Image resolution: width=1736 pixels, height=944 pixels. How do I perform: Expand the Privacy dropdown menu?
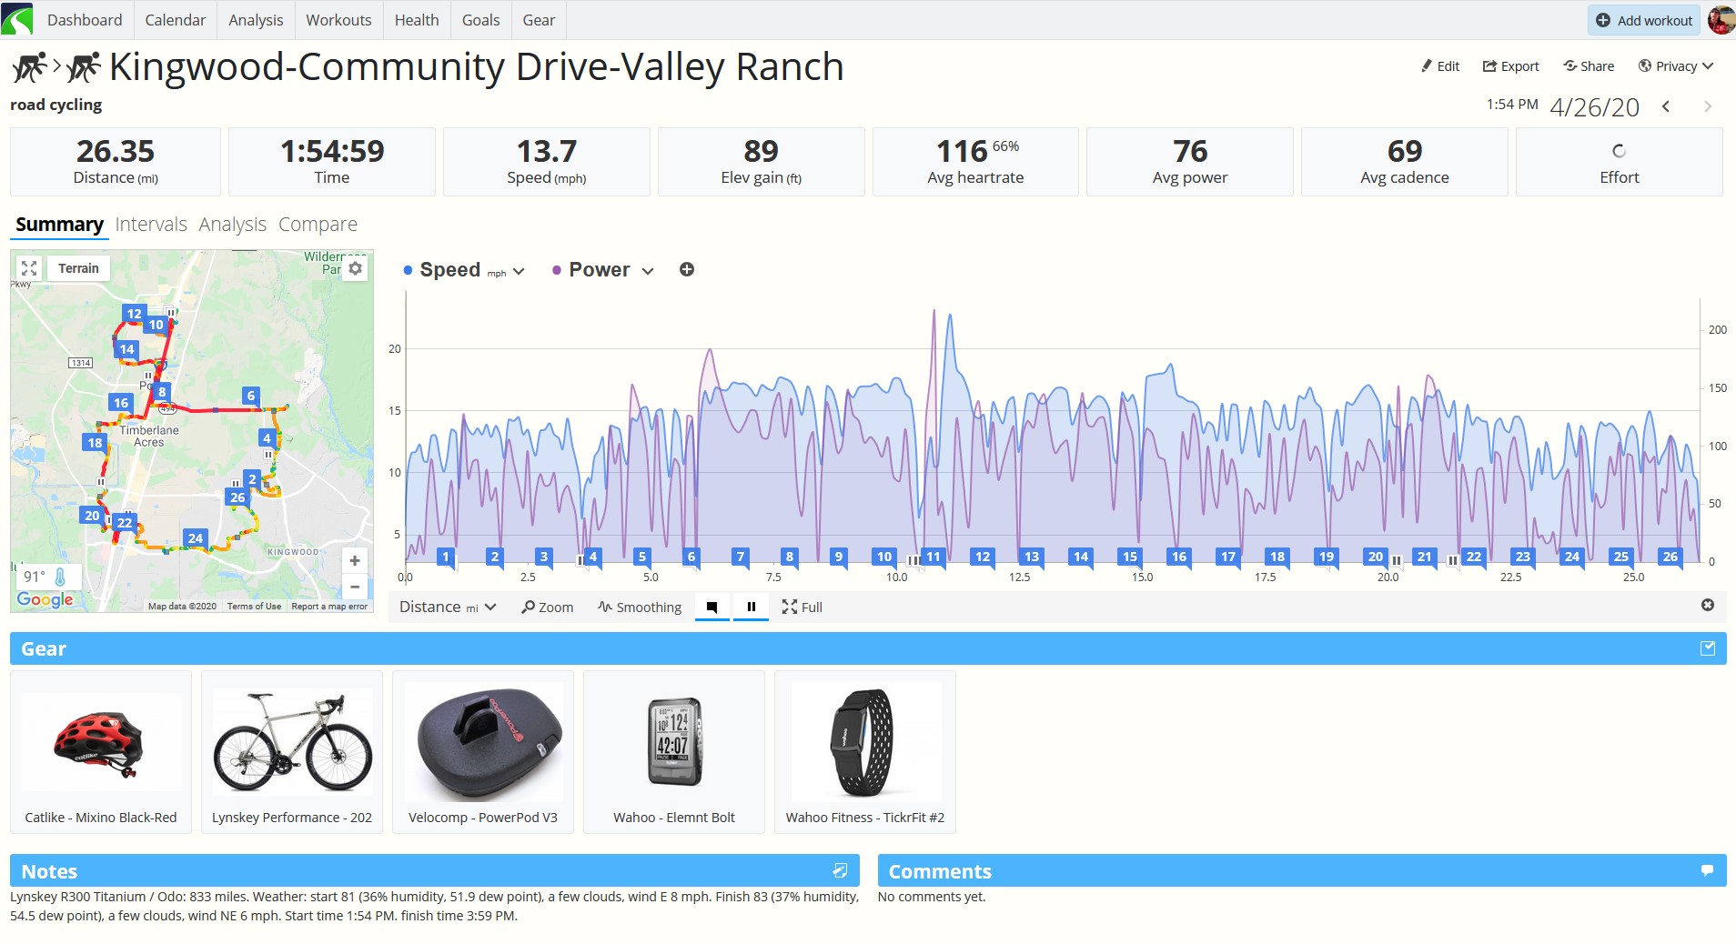[x=1675, y=66]
